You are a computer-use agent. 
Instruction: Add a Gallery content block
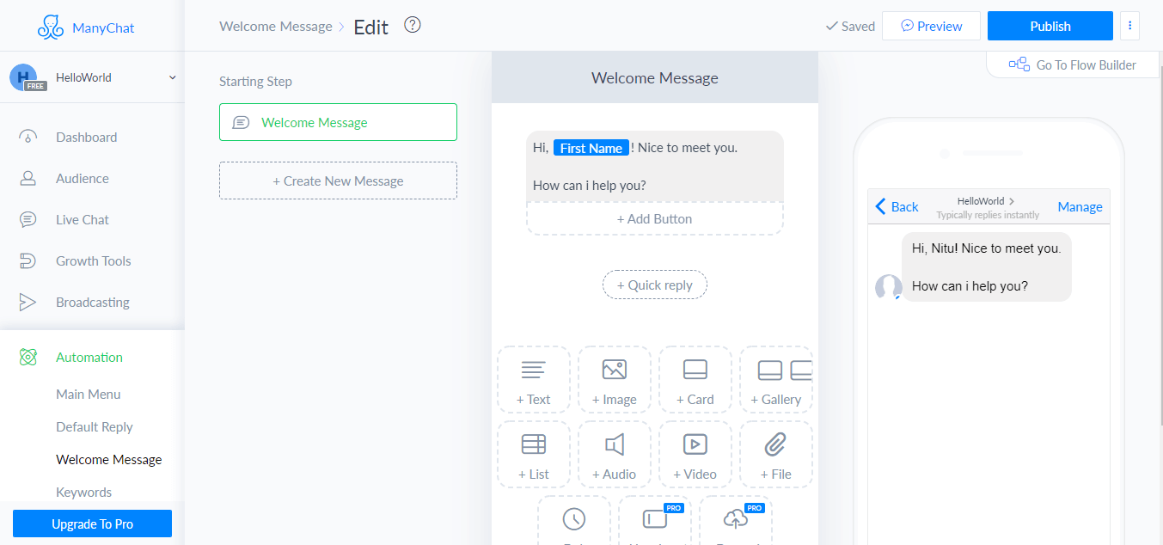(775, 380)
